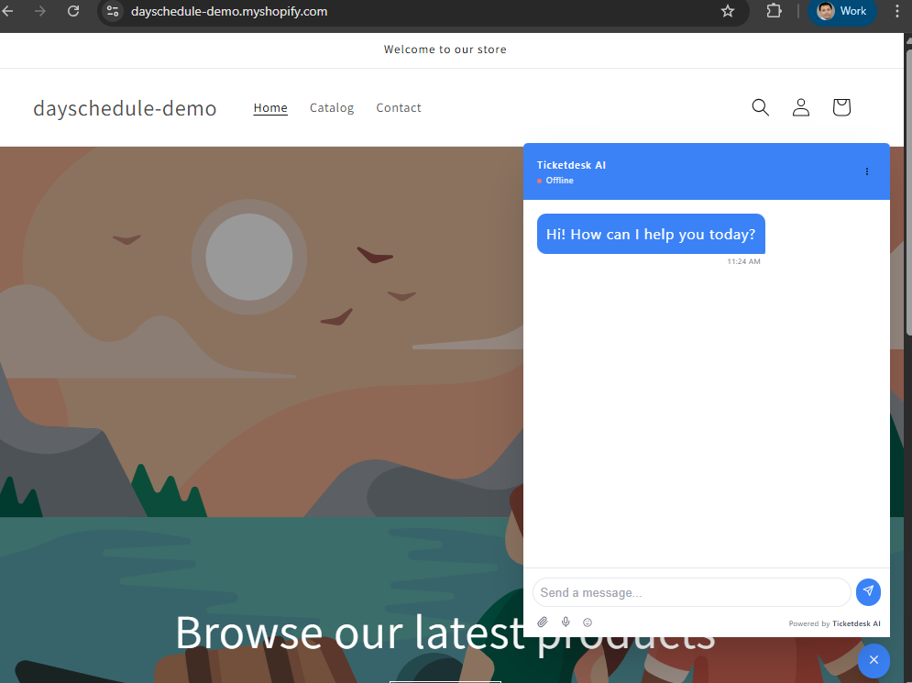Open the Work profile menu

click(x=841, y=11)
